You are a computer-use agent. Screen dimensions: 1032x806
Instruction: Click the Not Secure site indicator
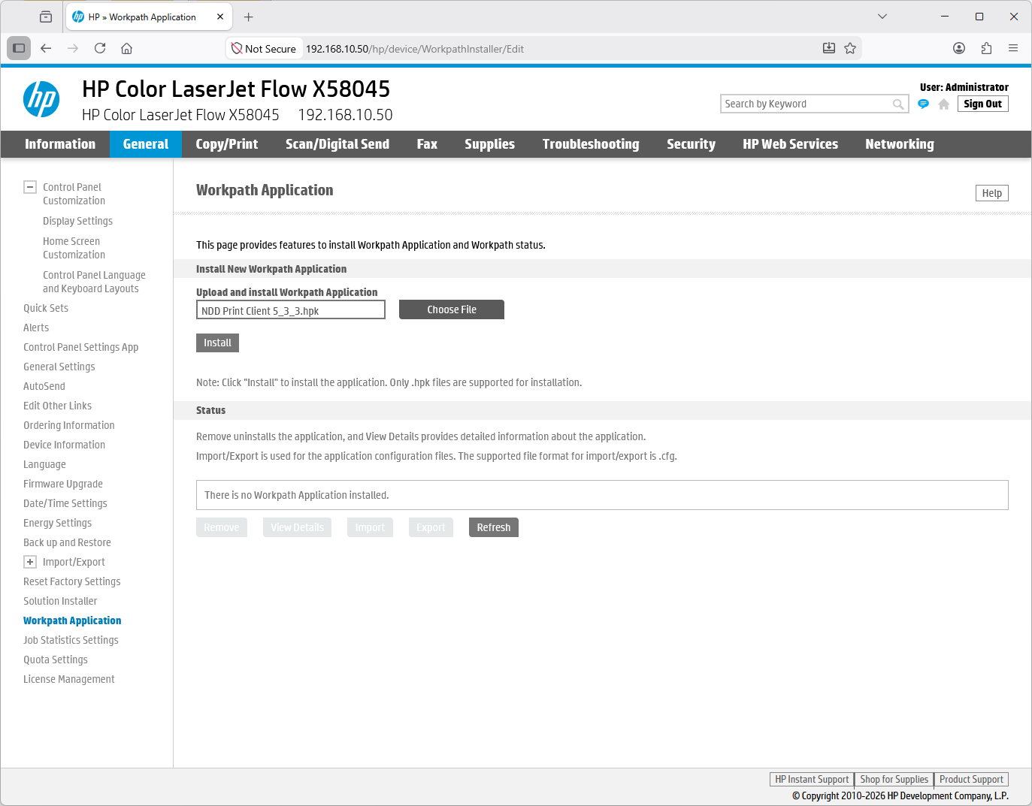[264, 49]
